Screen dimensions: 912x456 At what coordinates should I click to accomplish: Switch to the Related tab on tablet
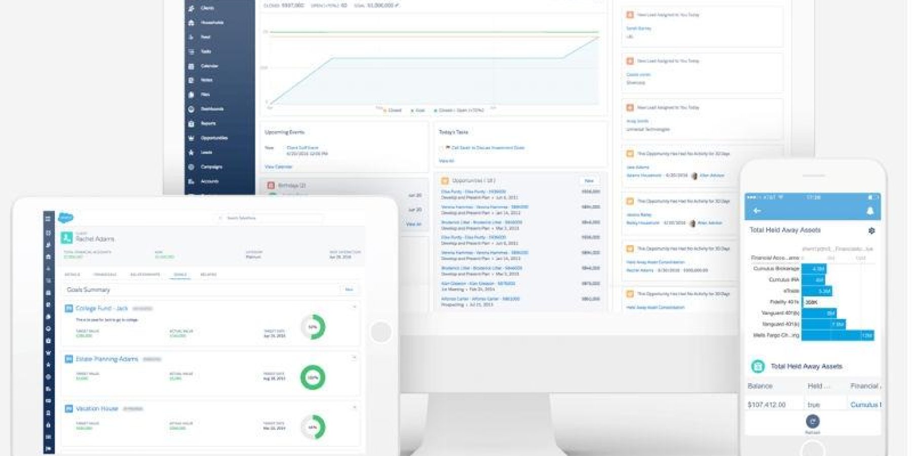(208, 275)
